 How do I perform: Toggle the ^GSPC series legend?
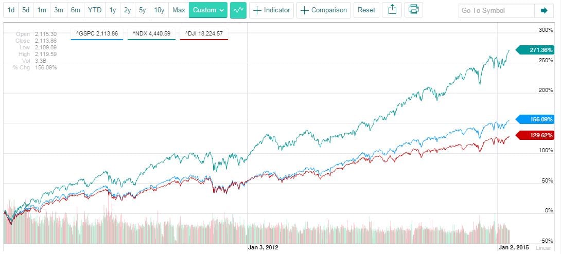(97, 34)
